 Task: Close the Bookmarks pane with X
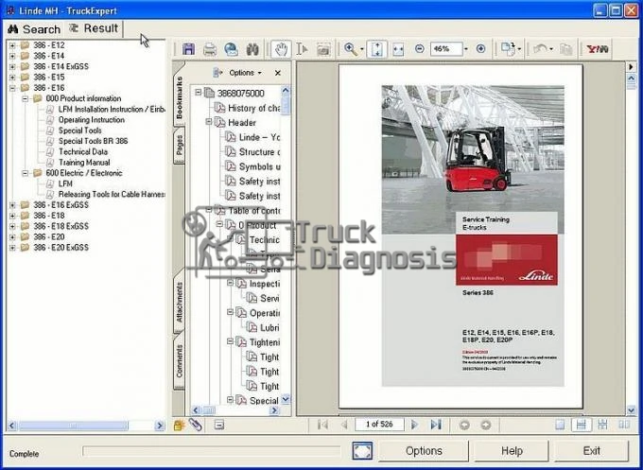point(278,73)
